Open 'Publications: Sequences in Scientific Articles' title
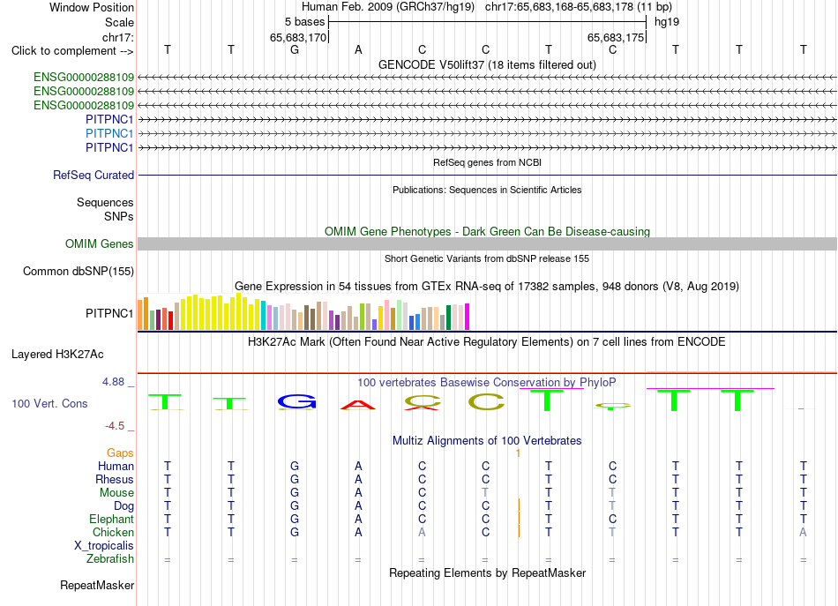Screen dimensions: 838x606 coord(487,190)
